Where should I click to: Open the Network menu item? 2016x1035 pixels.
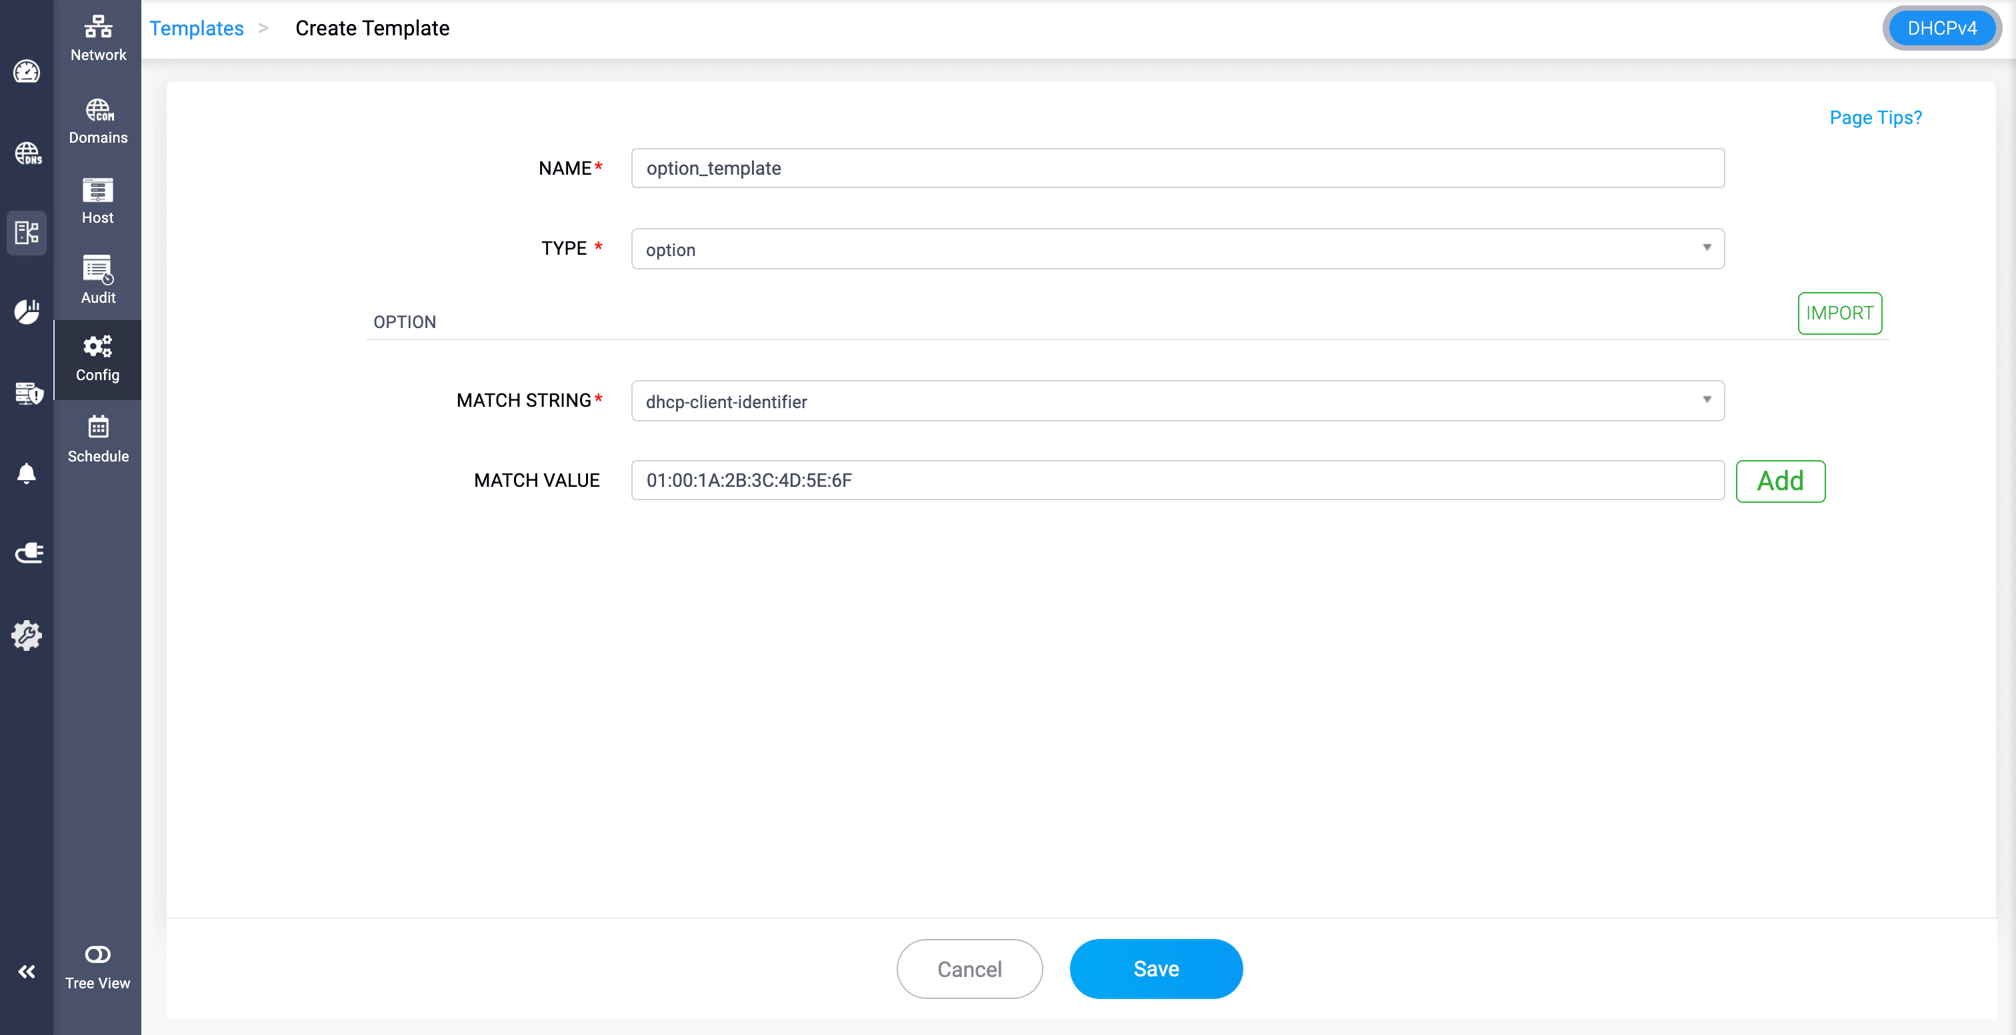point(98,37)
